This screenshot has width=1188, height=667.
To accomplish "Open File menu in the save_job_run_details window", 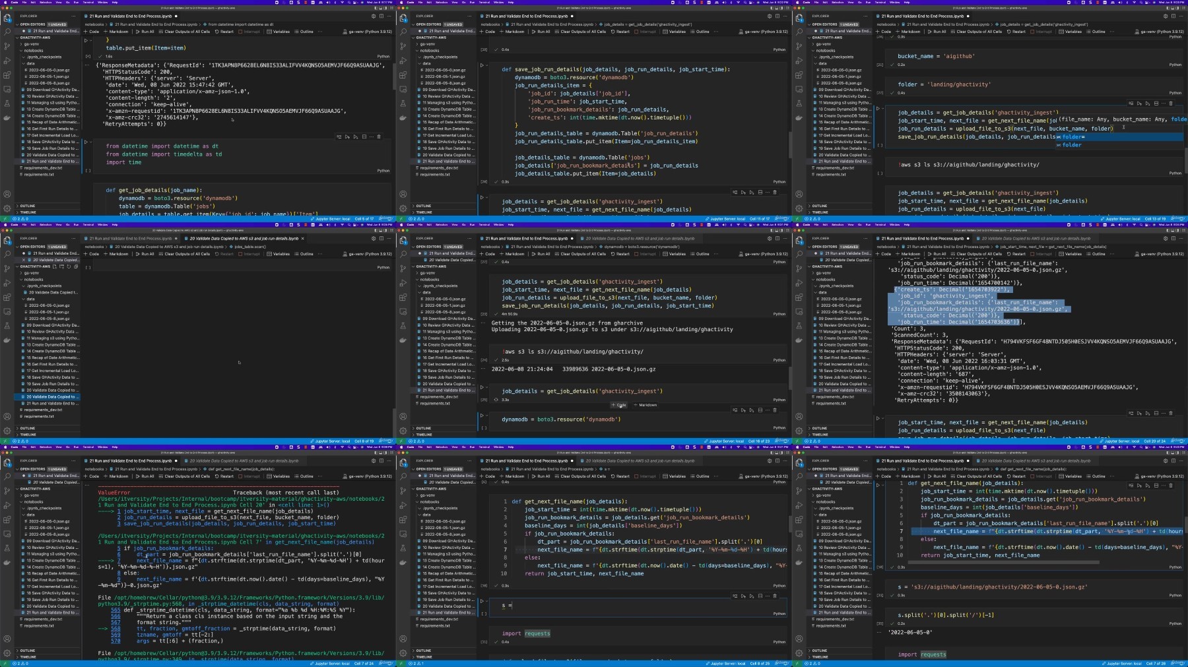I will tap(419, 2).
